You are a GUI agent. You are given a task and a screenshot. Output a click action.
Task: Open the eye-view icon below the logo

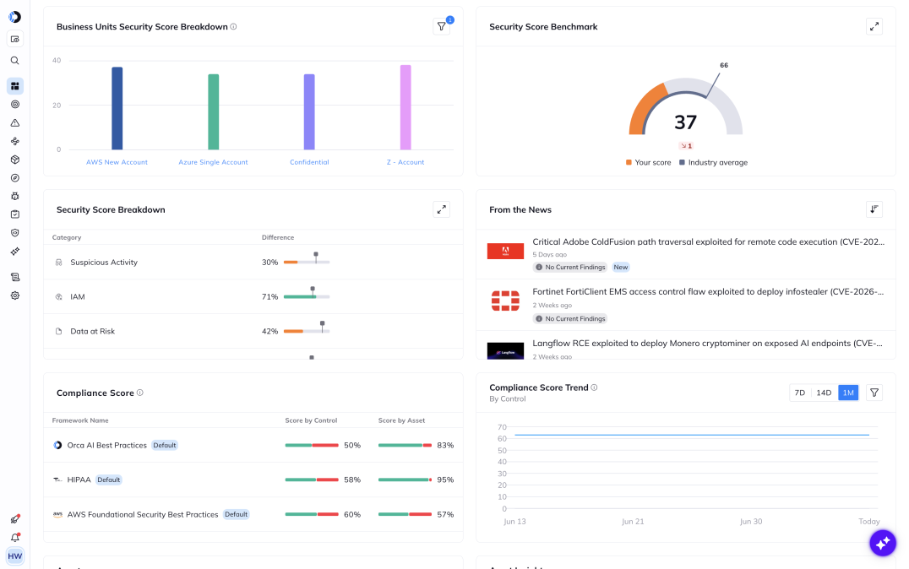click(15, 39)
